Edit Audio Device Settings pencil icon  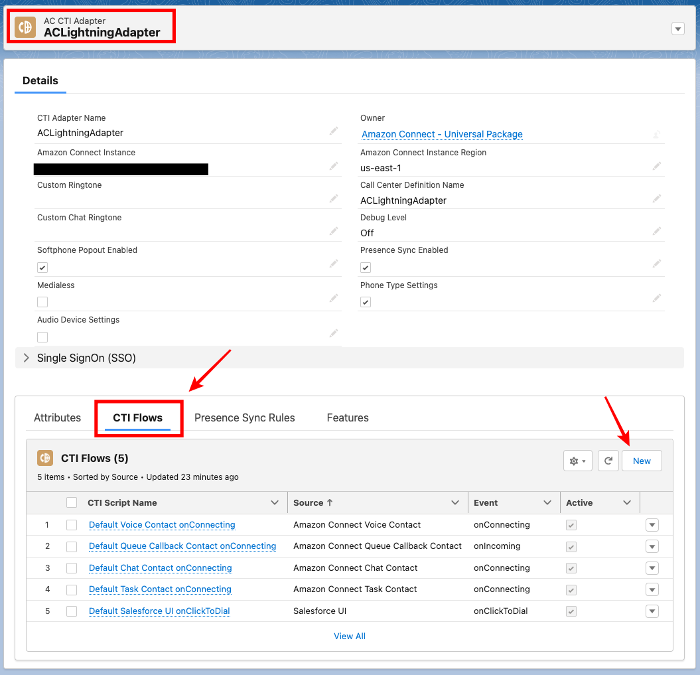[334, 333]
